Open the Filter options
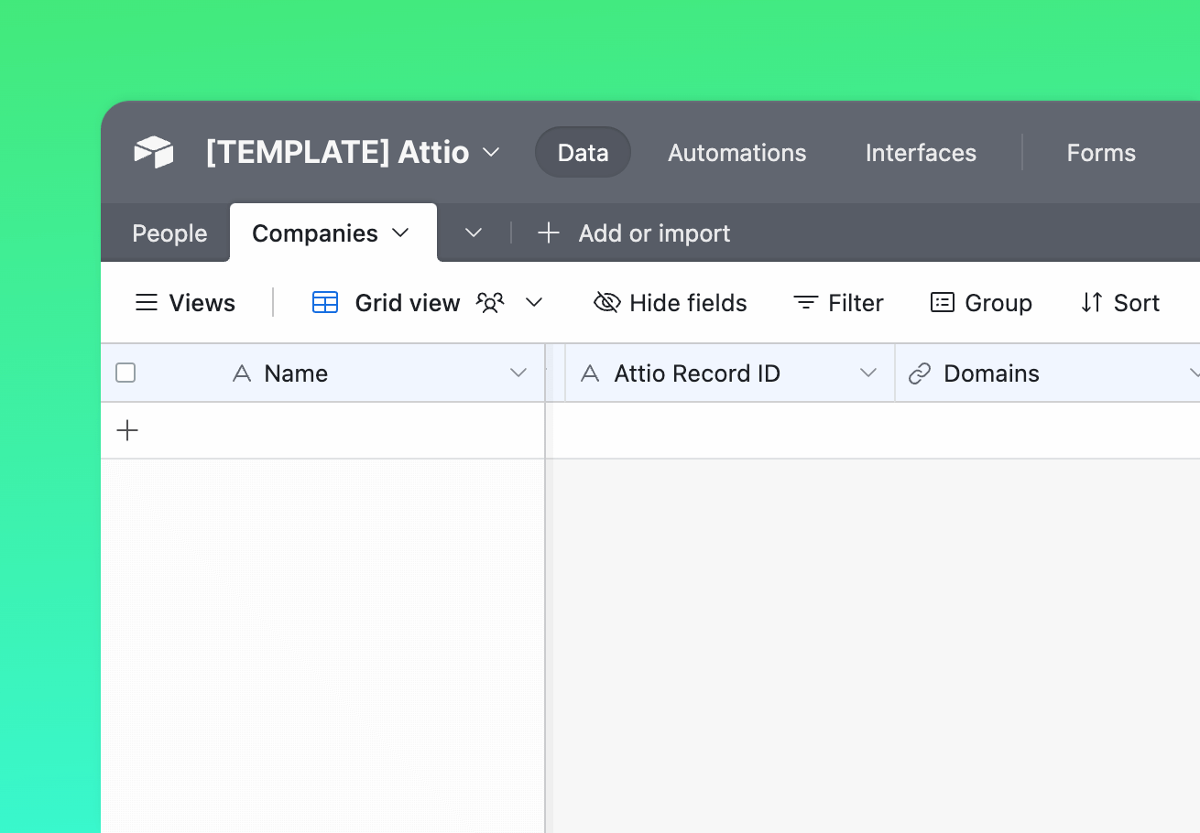This screenshot has width=1200, height=833. (x=838, y=303)
